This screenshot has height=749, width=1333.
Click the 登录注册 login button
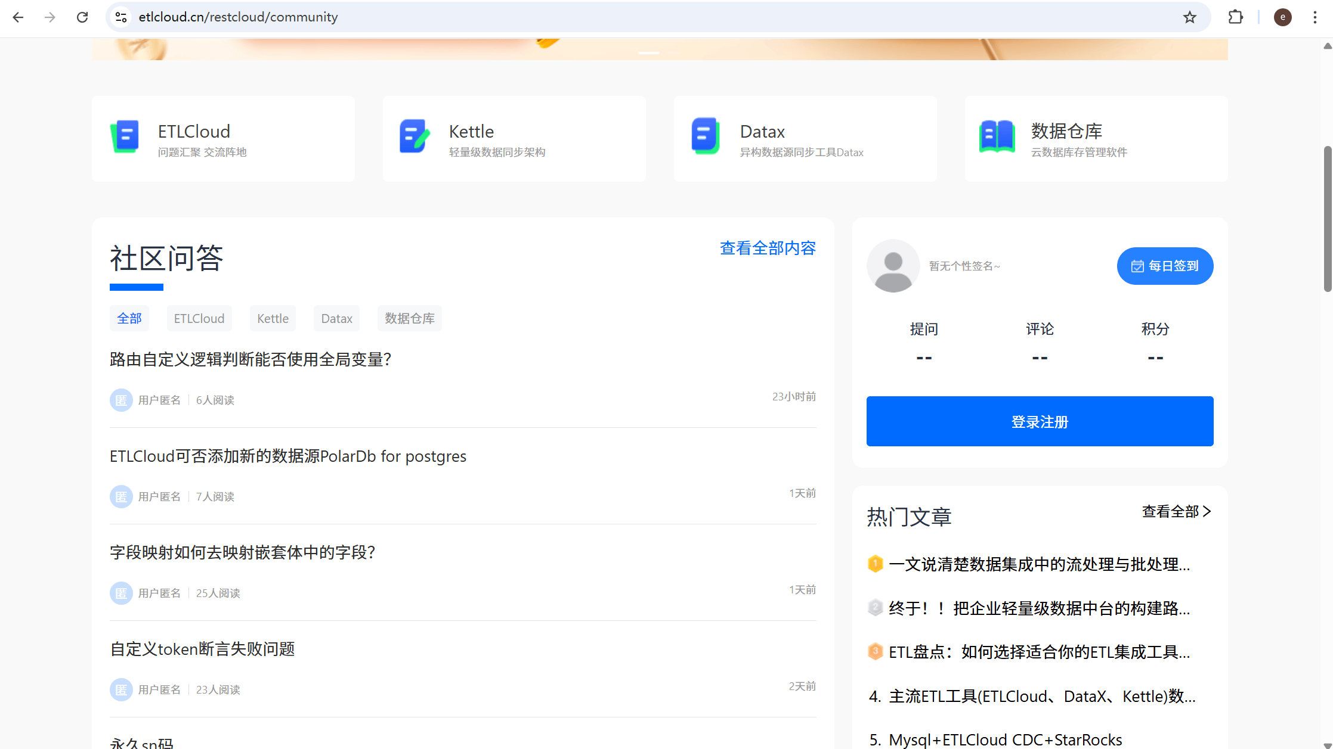pos(1040,421)
